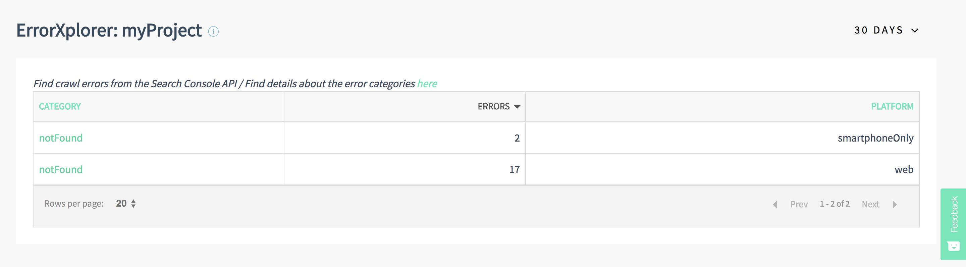Image resolution: width=966 pixels, height=267 pixels.
Task: Click the info icon next to ErrorXplorer title
Action: pyautogui.click(x=213, y=32)
